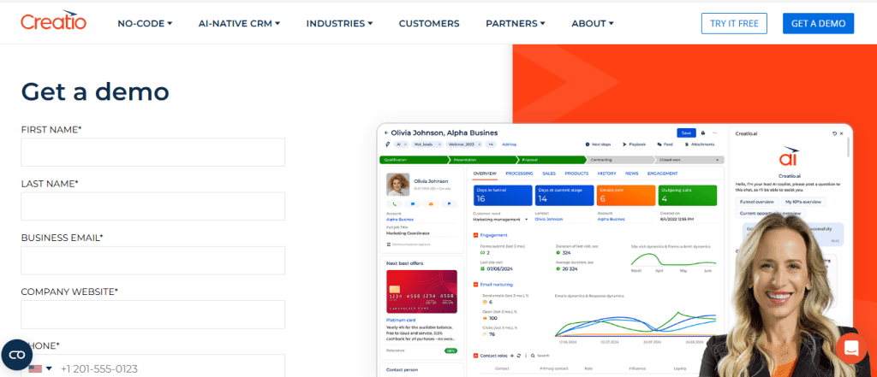This screenshot has width=877, height=377.
Task: Focus the LAST NAME input field
Action: (152, 207)
